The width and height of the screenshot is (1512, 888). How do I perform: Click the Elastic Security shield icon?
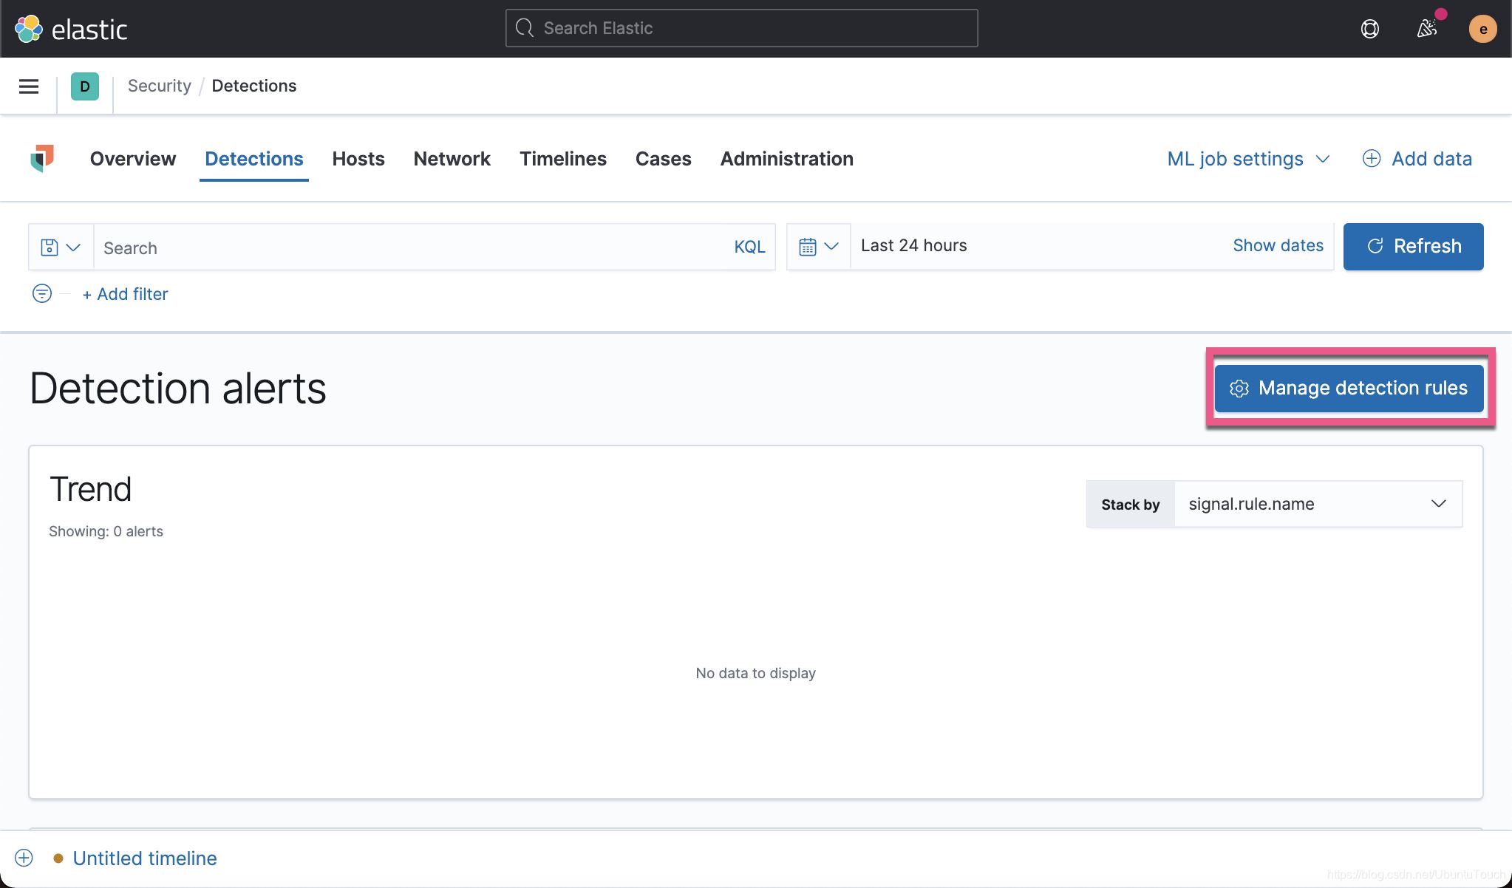42,157
